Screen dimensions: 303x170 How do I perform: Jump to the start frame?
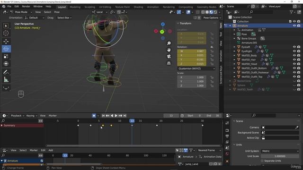(x=103, y=116)
